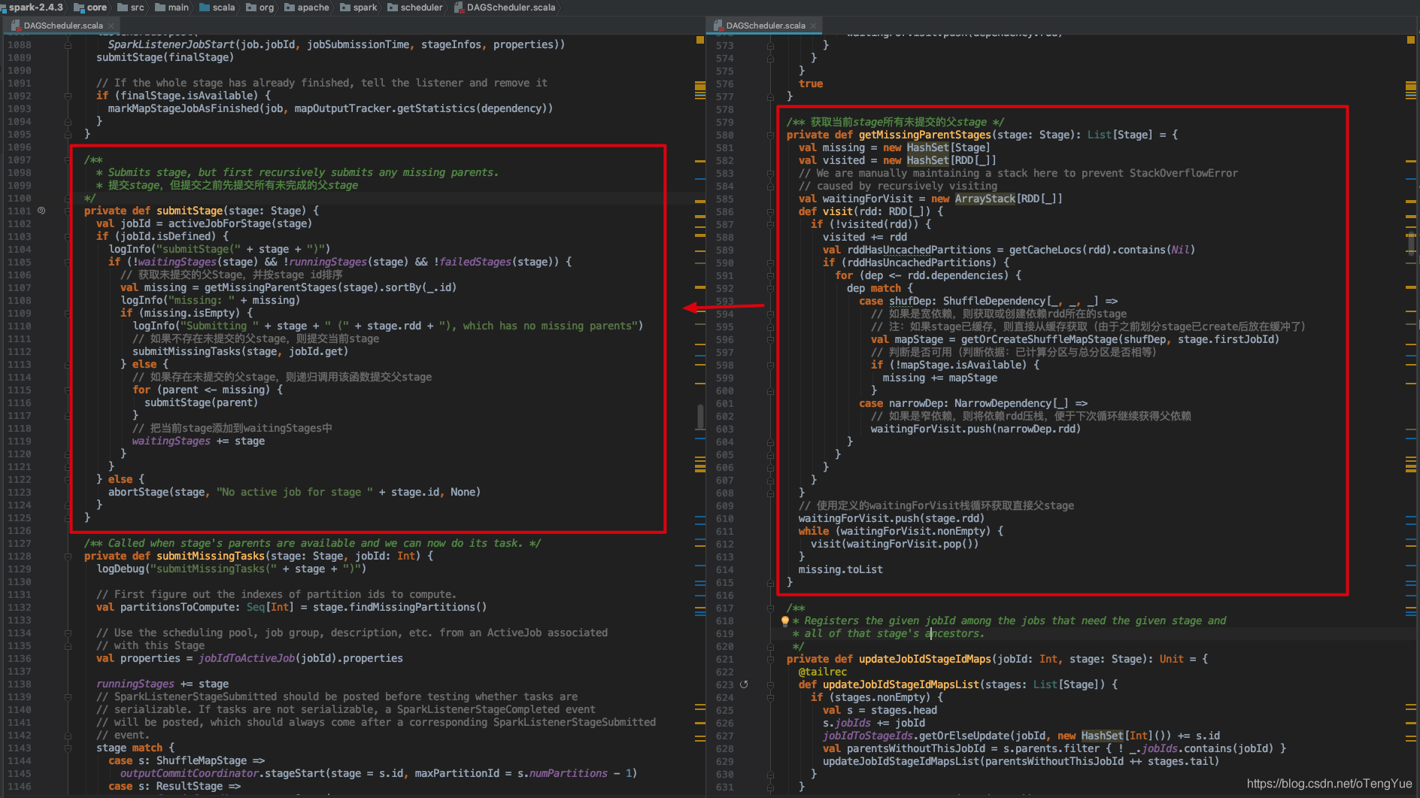
Task: Fold the if (rddHasUncachedPartitions) block on line 590
Action: click(770, 262)
